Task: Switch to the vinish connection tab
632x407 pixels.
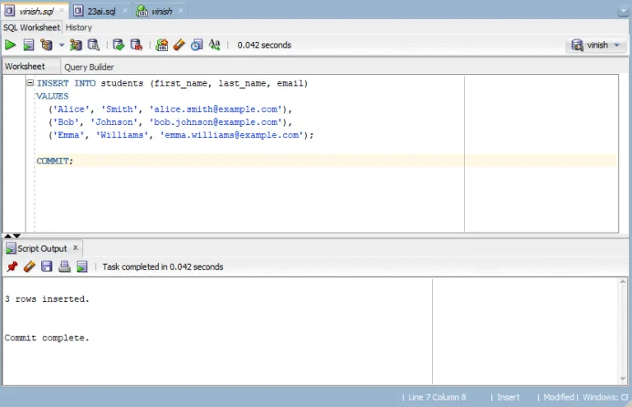Action: pos(161,12)
